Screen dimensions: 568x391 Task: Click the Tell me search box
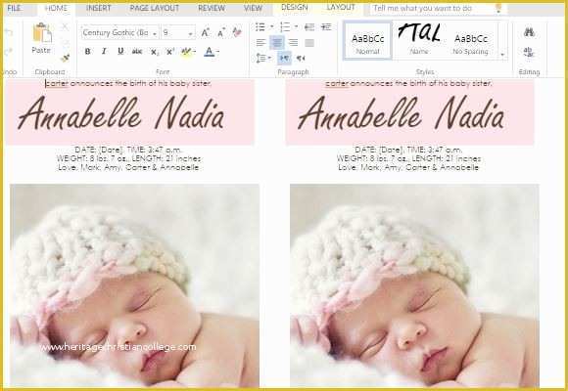(438, 9)
